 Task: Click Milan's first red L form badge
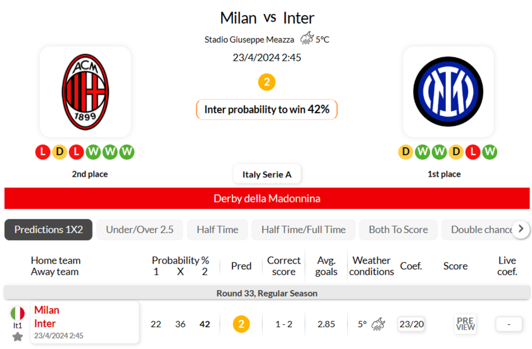(x=43, y=151)
